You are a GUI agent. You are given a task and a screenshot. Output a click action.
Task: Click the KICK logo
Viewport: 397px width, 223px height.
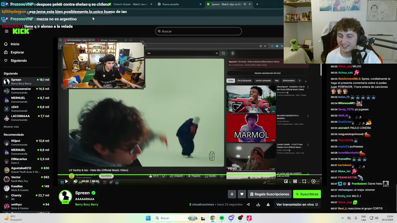pos(21,31)
